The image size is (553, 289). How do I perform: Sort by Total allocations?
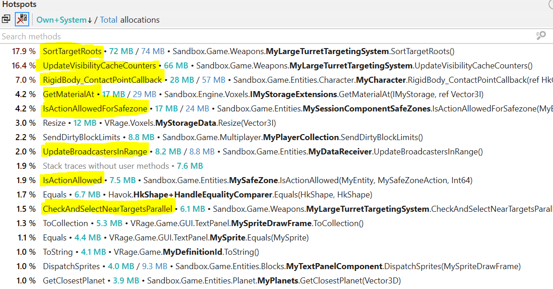click(x=109, y=20)
